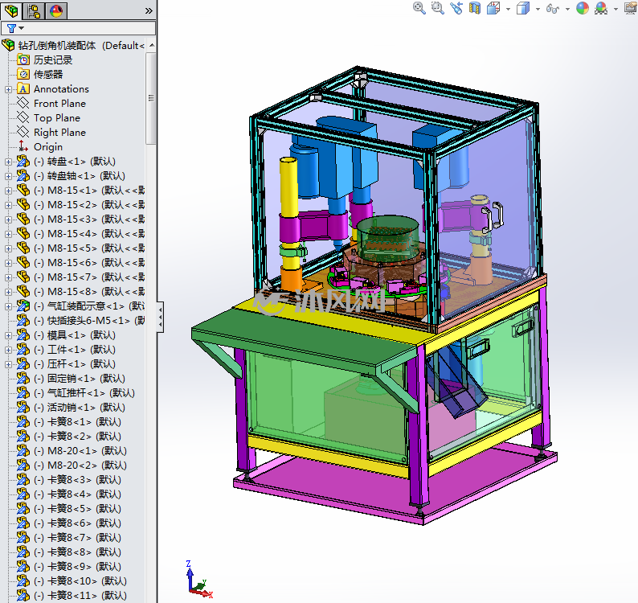
Task: Select M8-15<7> in the tree
Action: click(x=89, y=277)
